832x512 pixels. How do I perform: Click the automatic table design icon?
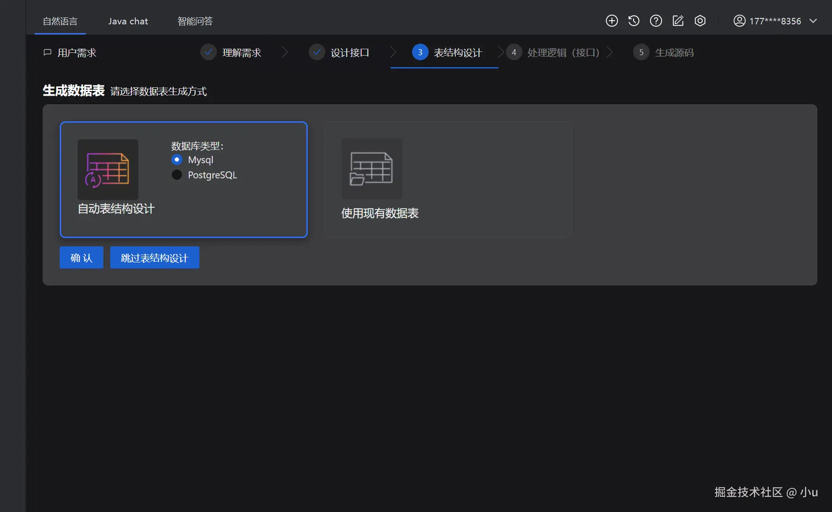pos(108,169)
